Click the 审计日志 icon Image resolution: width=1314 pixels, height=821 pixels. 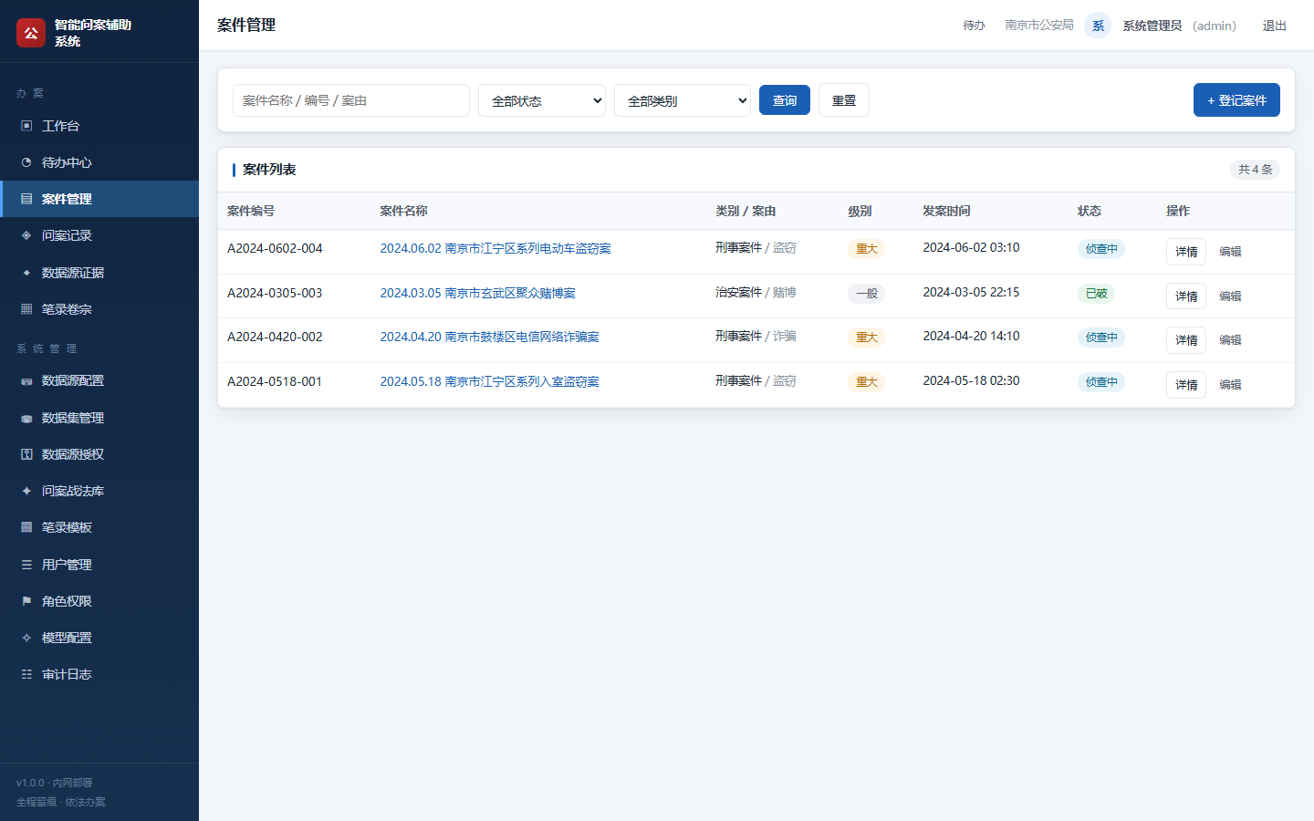(x=26, y=674)
